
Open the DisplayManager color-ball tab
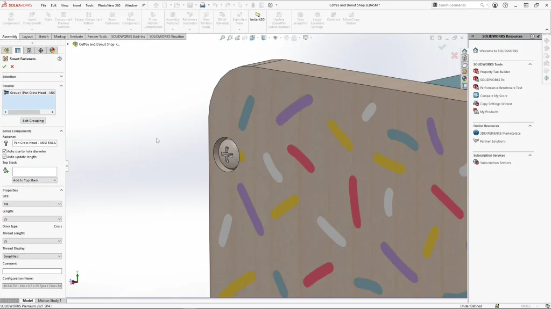52,50
